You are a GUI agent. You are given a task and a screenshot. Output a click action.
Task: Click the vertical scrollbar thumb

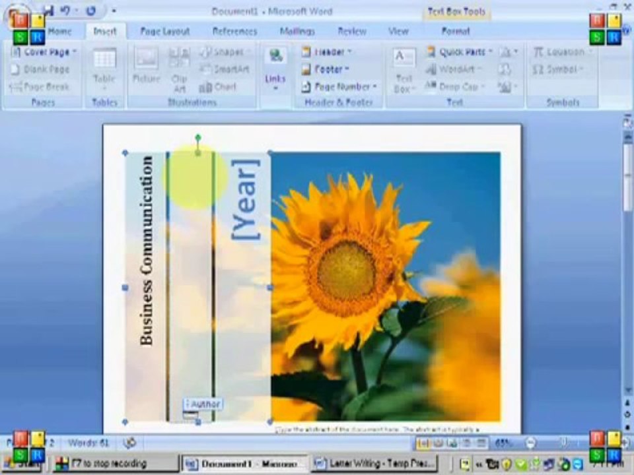628,177
